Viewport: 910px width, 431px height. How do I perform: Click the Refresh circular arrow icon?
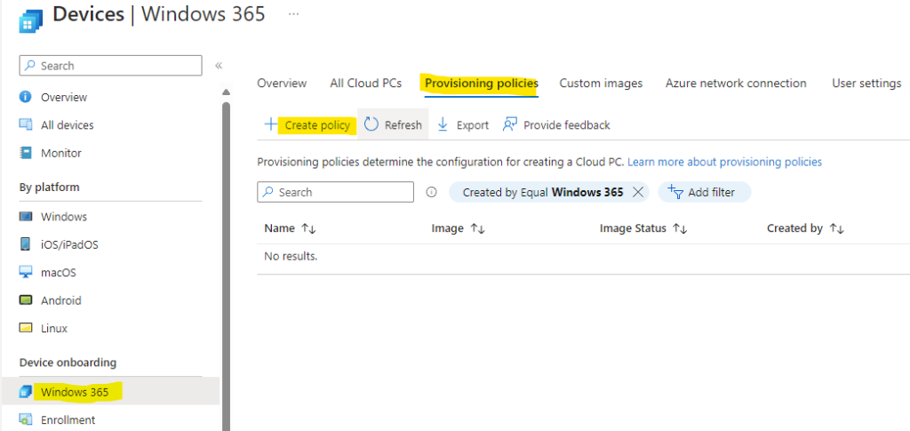click(371, 124)
